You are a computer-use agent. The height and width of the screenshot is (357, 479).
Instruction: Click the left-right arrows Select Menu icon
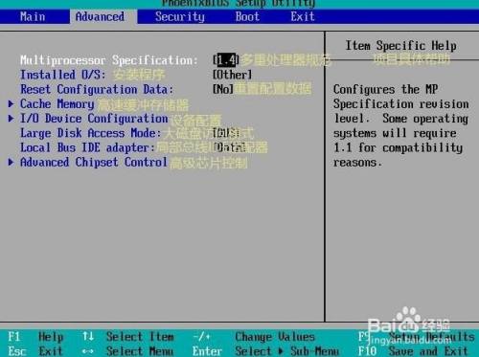point(88,351)
